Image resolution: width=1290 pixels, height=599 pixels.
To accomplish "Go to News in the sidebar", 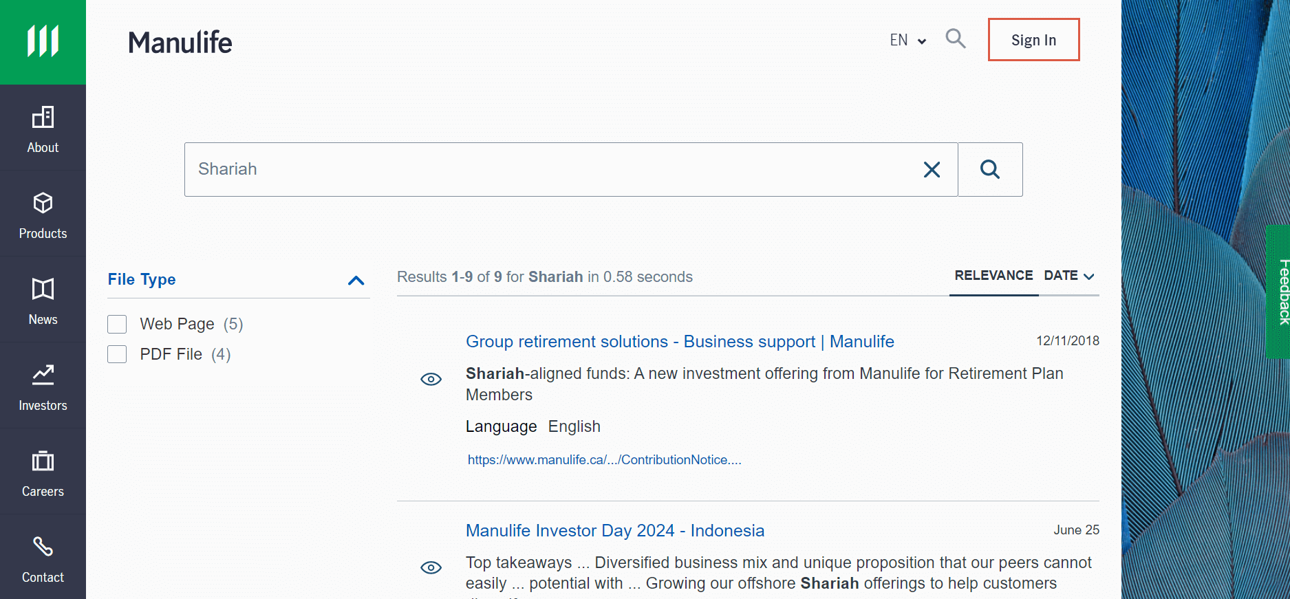I will (43, 301).
